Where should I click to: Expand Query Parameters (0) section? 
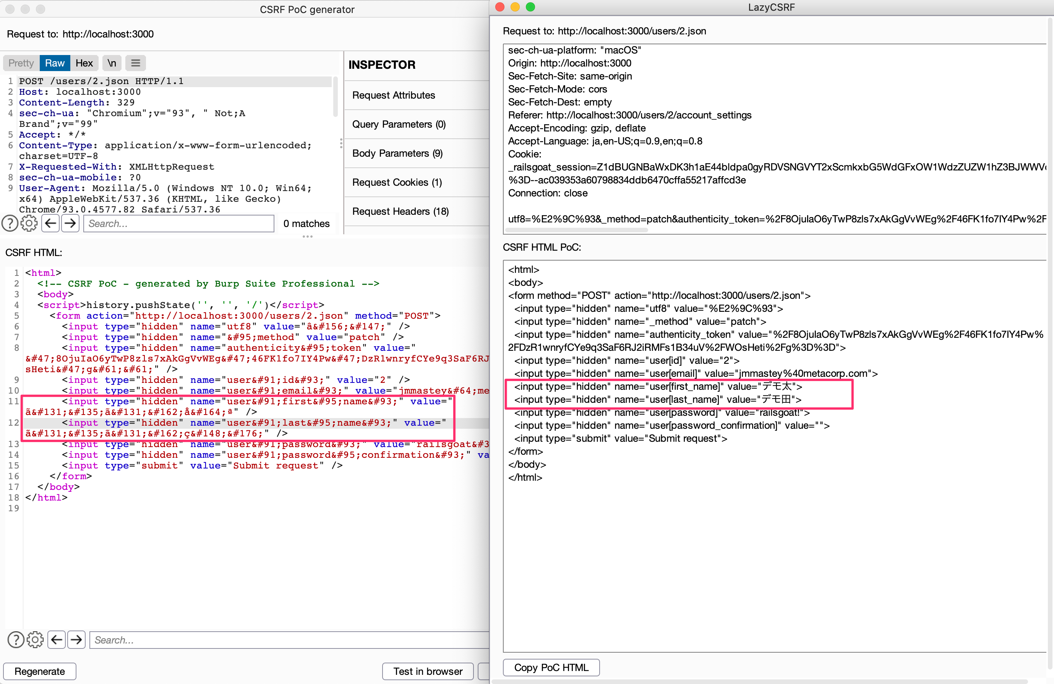tap(416, 125)
